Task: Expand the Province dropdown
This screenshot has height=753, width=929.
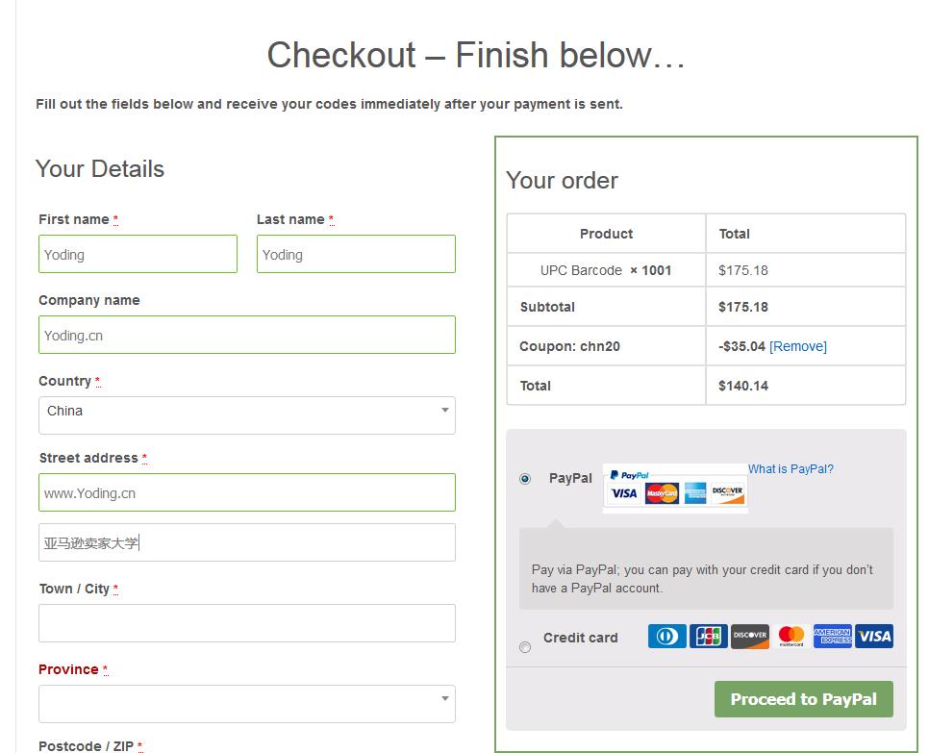Action: 246,703
